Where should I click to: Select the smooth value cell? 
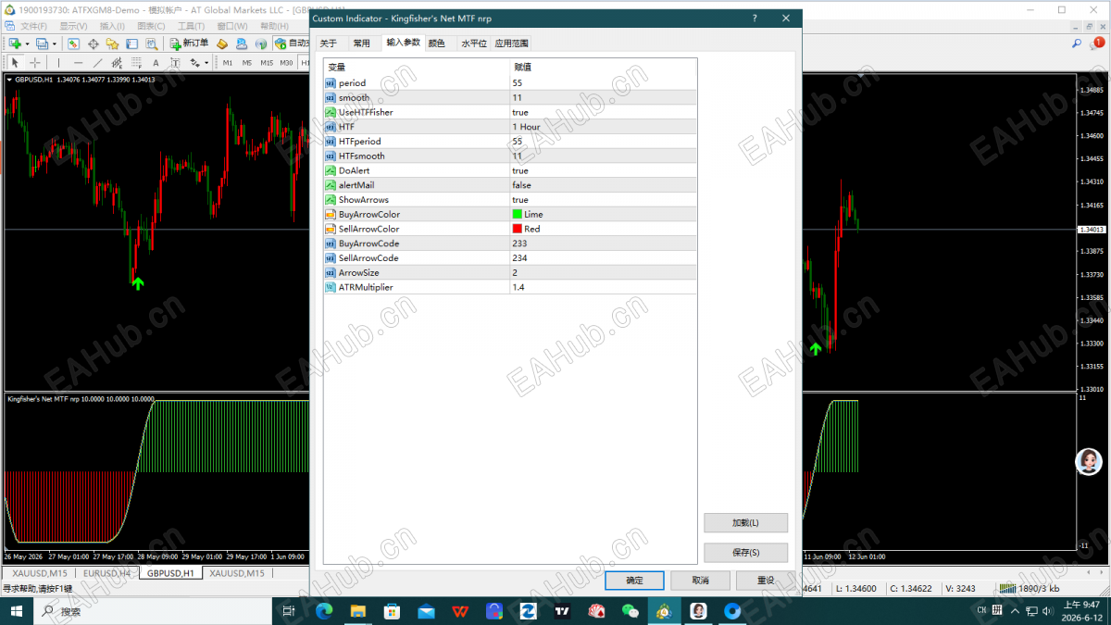[603, 97]
